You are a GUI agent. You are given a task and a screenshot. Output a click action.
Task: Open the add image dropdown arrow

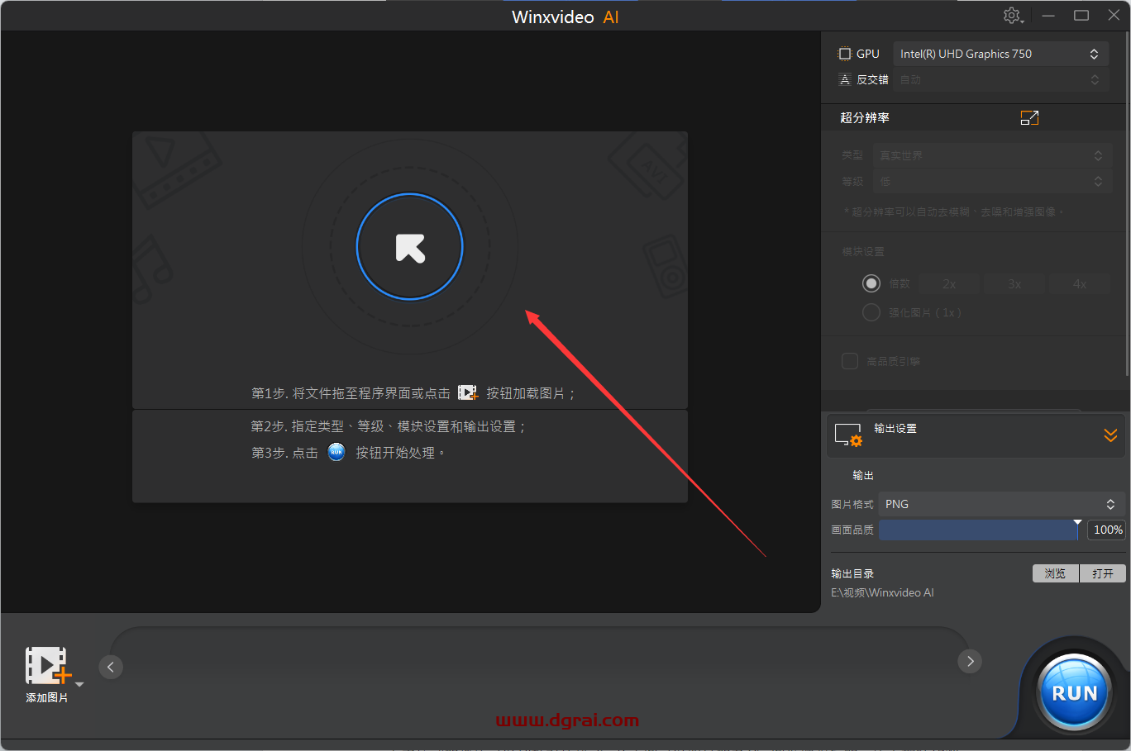coord(79,684)
